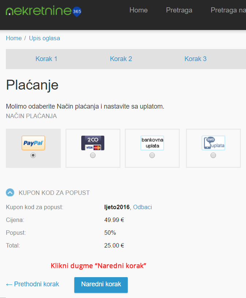
Task: Go to Korak 3 step
Action: 195,59
